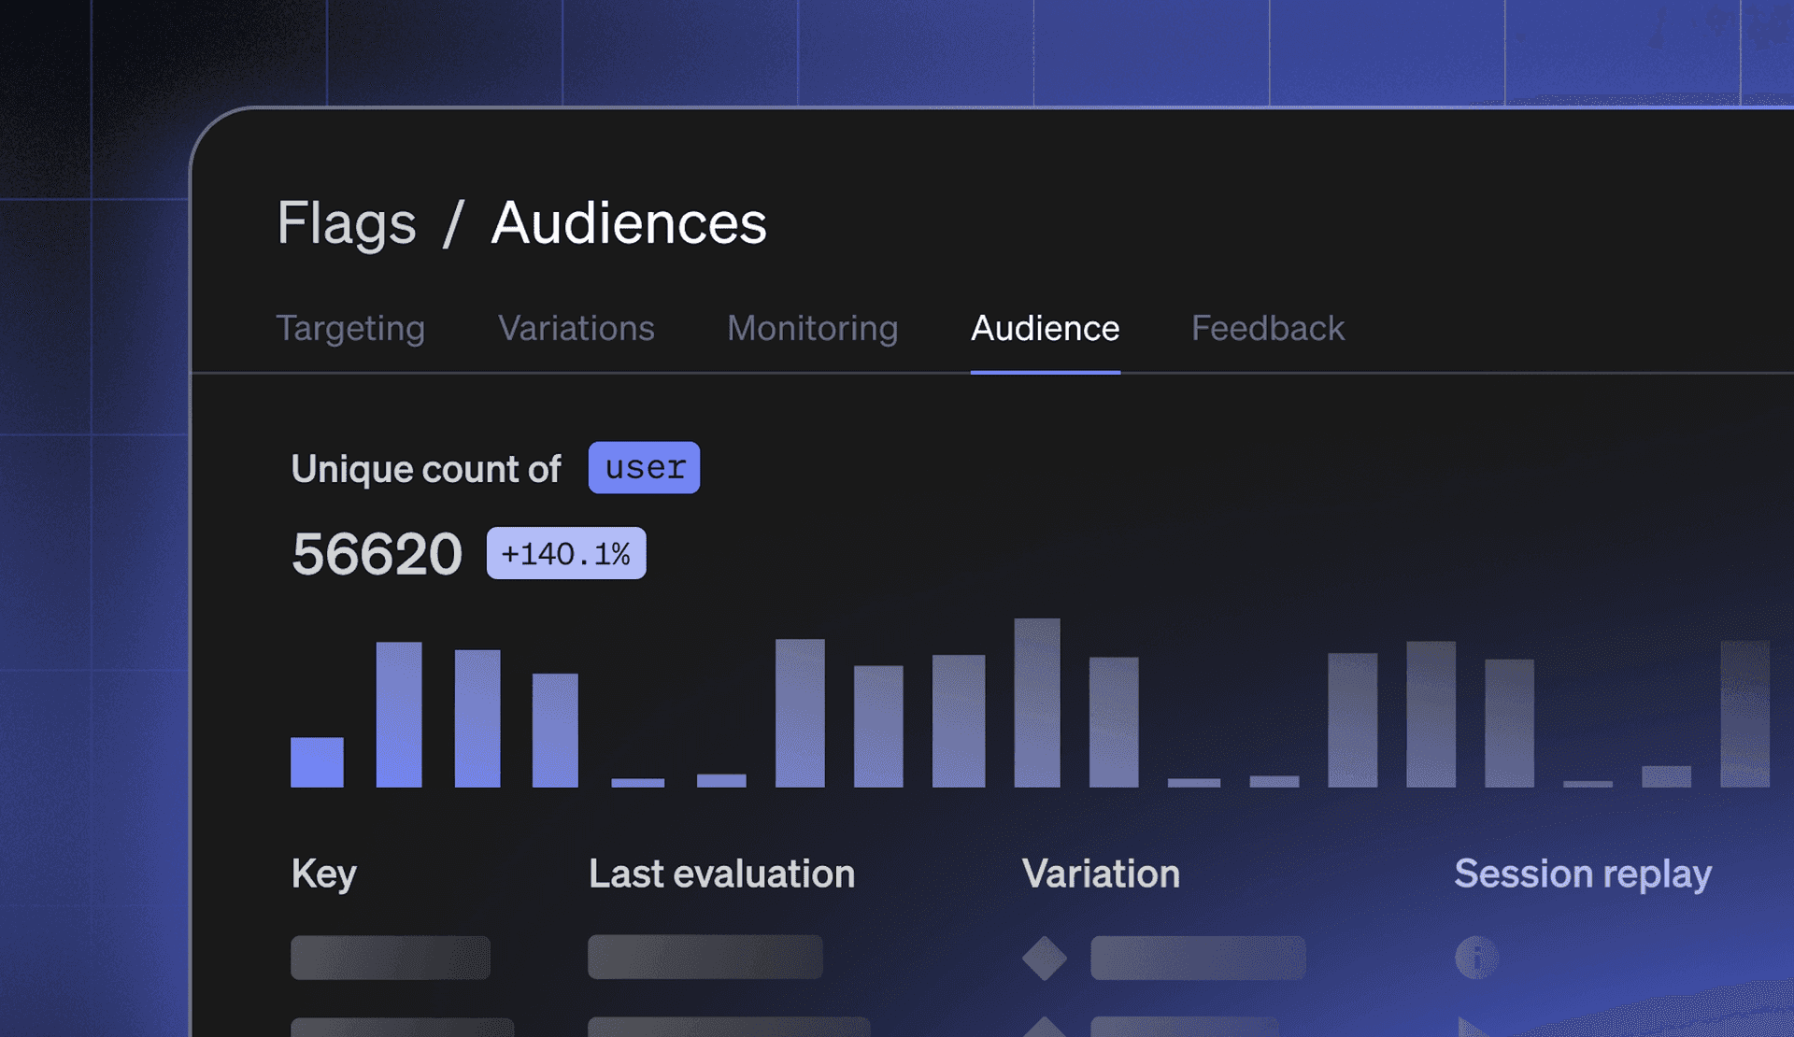Click the Last evaluation column header
The width and height of the screenshot is (1794, 1037).
click(721, 874)
